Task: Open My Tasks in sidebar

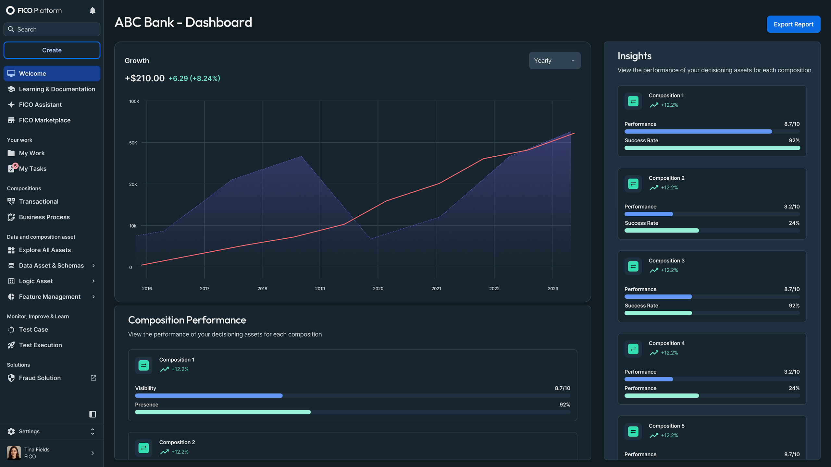Action: [52, 169]
